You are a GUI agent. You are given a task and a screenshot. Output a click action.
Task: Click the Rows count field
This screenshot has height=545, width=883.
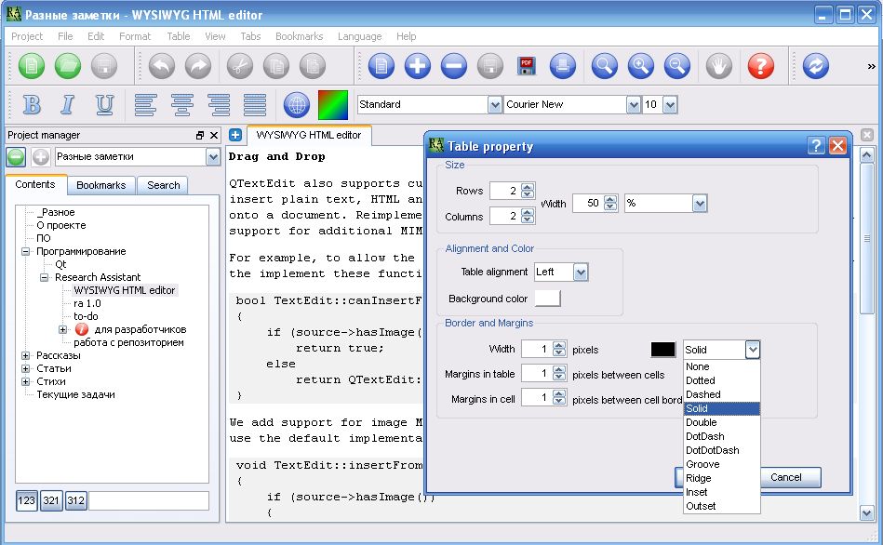[504, 191]
